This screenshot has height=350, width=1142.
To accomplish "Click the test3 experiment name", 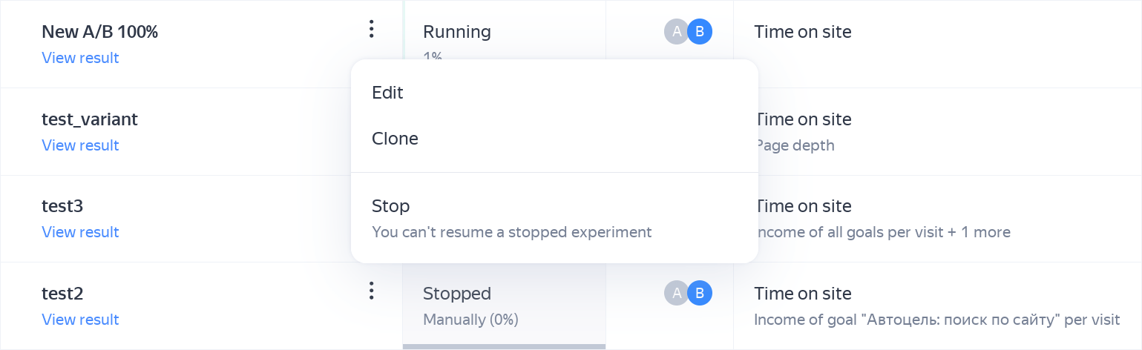I will [x=62, y=206].
